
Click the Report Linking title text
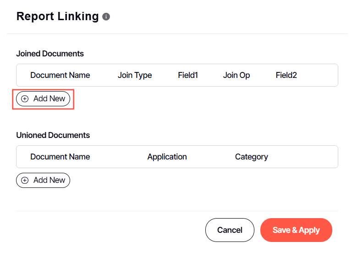[57, 16]
